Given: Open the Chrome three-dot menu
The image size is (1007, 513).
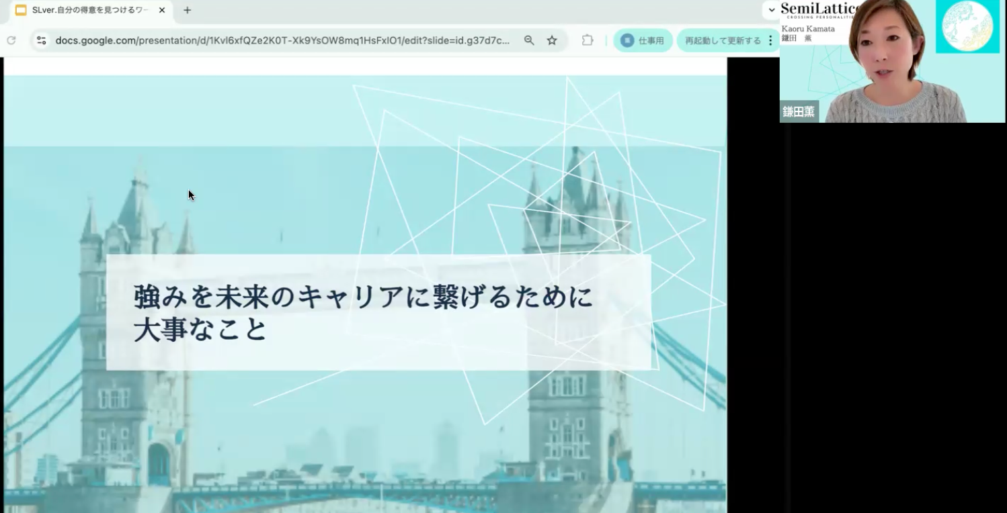Looking at the screenshot, I should (x=770, y=40).
